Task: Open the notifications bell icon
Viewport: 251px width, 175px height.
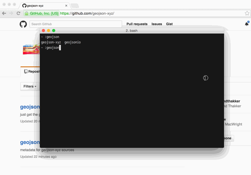Action: (247, 24)
